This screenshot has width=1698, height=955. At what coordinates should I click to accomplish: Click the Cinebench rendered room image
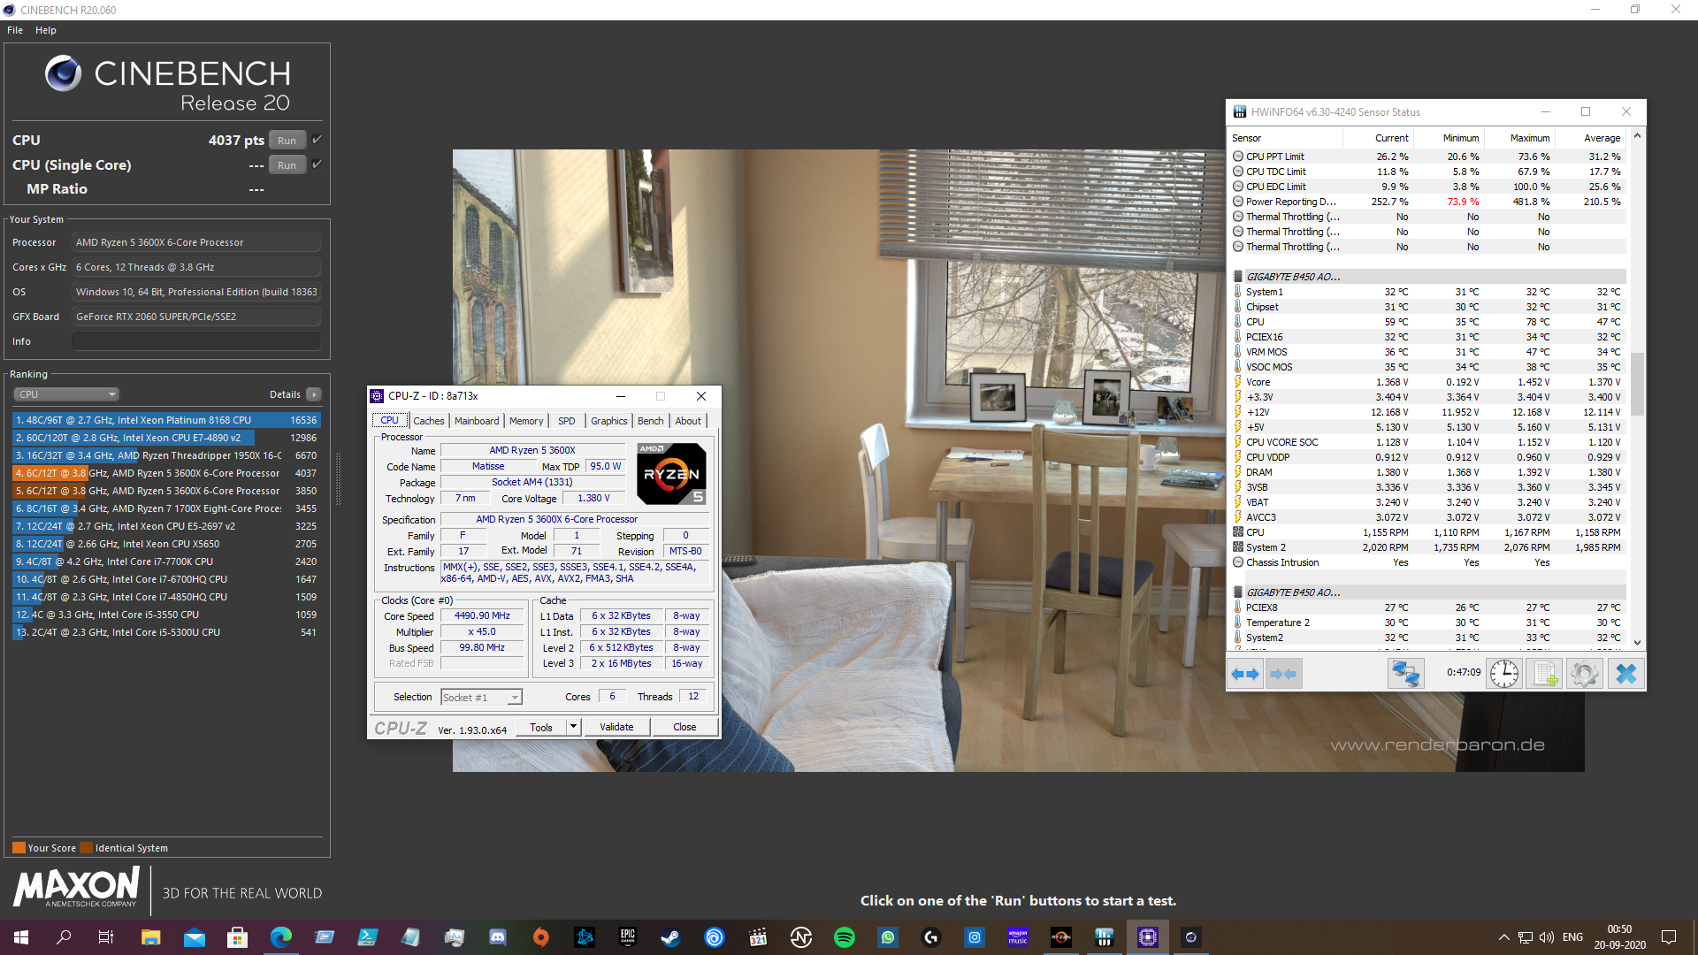click(1017, 460)
